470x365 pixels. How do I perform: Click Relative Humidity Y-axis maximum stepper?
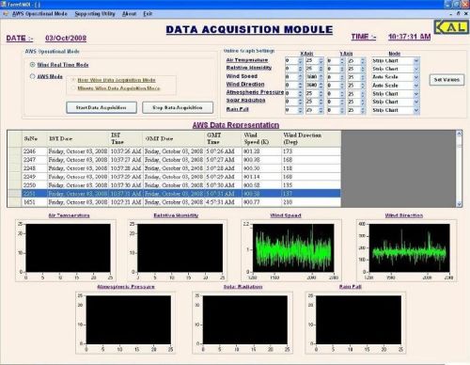(x=363, y=69)
